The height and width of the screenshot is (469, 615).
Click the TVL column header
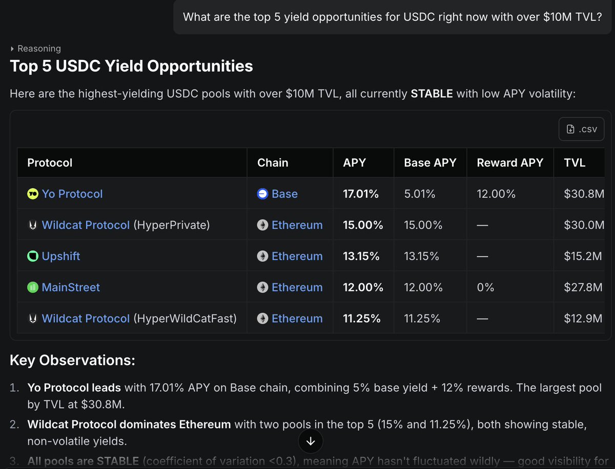[575, 163]
